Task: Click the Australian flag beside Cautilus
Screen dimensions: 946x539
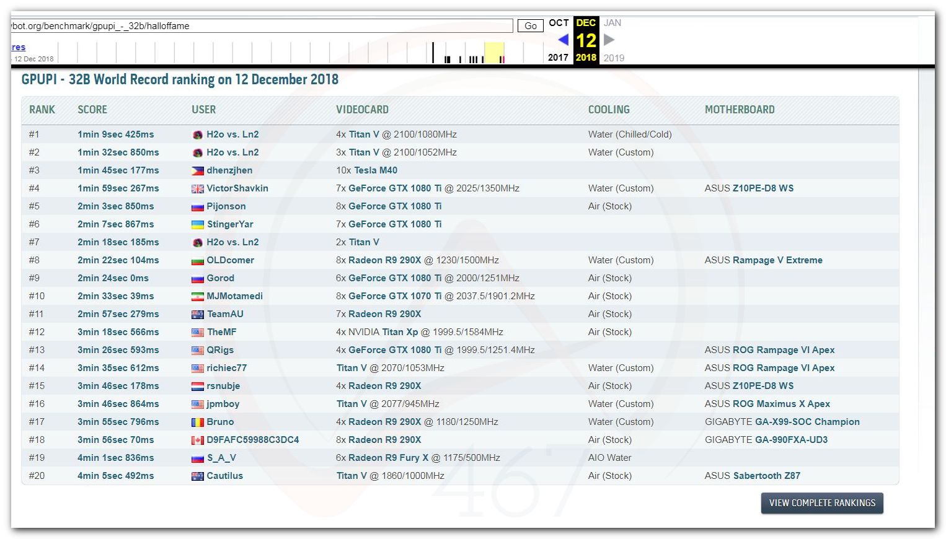Action: pos(198,476)
